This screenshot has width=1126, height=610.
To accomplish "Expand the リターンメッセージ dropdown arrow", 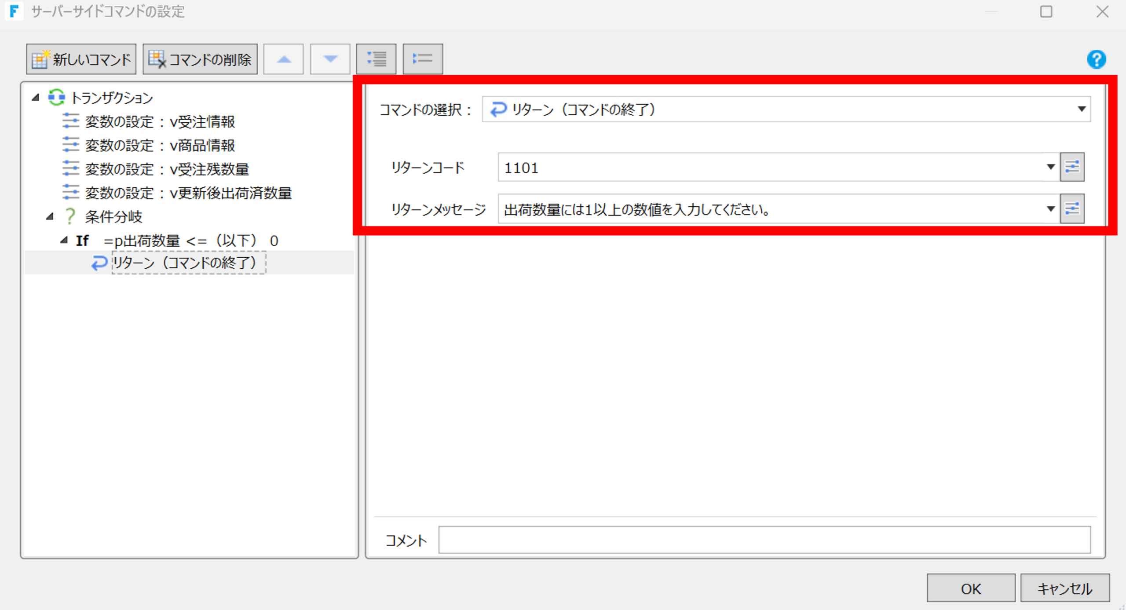I will [x=1050, y=208].
